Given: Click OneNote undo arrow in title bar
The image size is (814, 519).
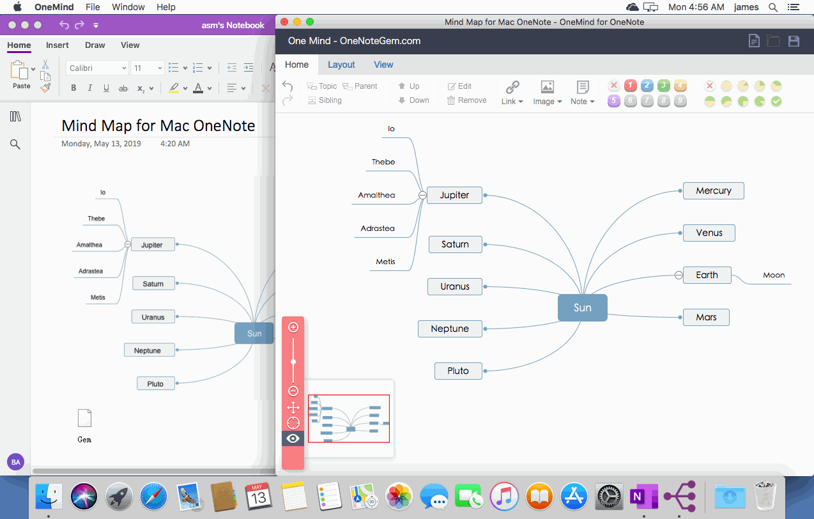Looking at the screenshot, I should coord(64,25).
